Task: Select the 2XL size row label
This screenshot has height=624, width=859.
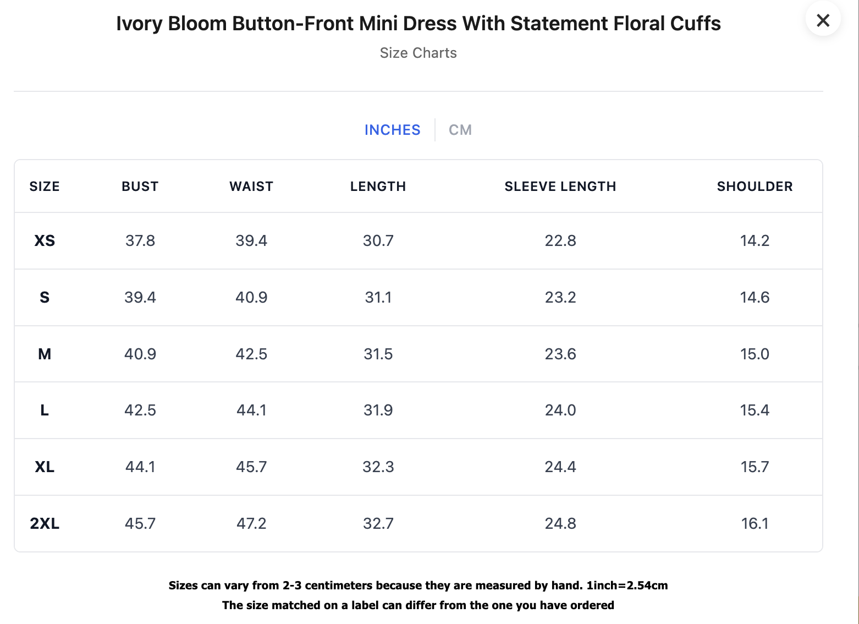Action: pyautogui.click(x=45, y=524)
